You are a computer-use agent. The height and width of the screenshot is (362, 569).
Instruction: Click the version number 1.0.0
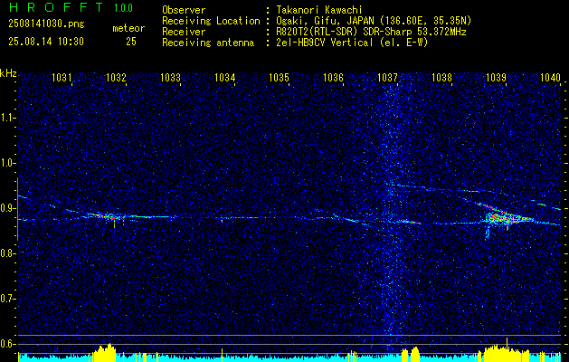pos(123,8)
